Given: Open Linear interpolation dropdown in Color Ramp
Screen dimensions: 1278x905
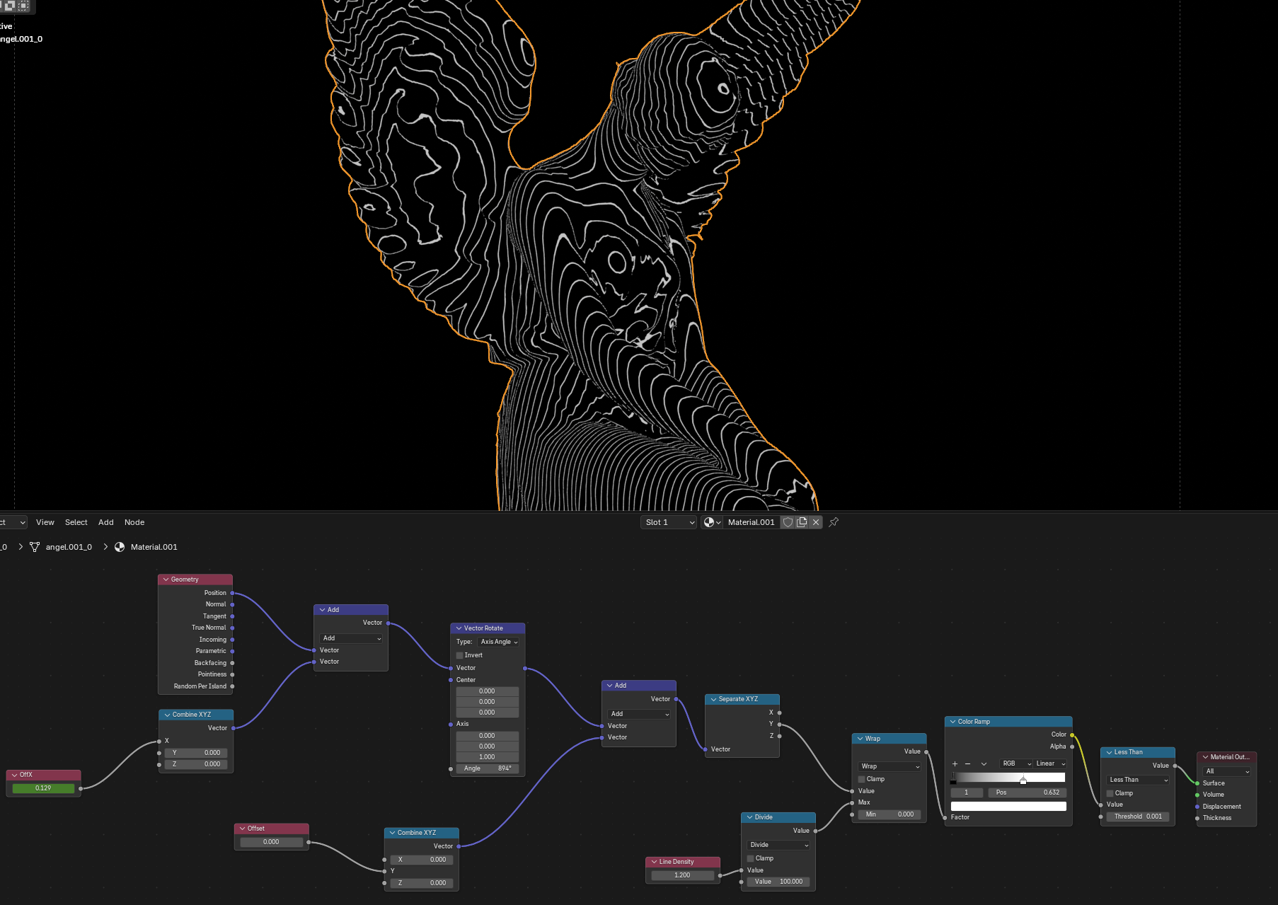Looking at the screenshot, I should (1050, 763).
